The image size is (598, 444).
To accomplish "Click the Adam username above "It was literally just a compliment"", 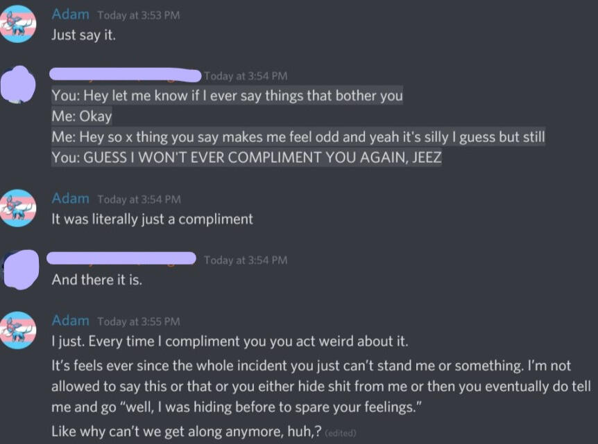I will point(70,199).
